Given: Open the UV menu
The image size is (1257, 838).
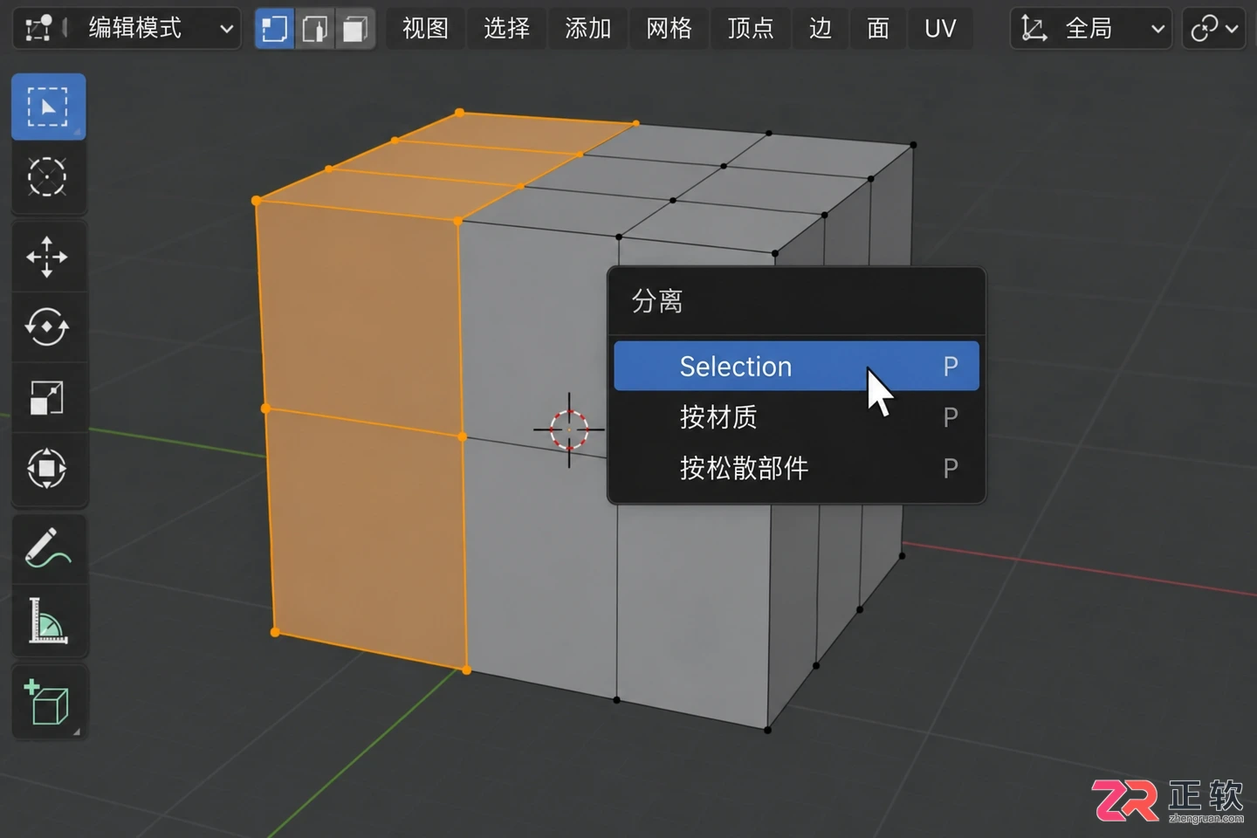Looking at the screenshot, I should 940,29.
